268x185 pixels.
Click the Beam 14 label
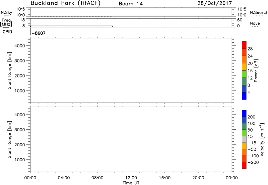(x=131, y=4)
